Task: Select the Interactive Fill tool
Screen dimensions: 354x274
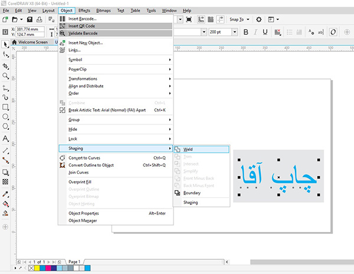Action: [x=5, y=204]
